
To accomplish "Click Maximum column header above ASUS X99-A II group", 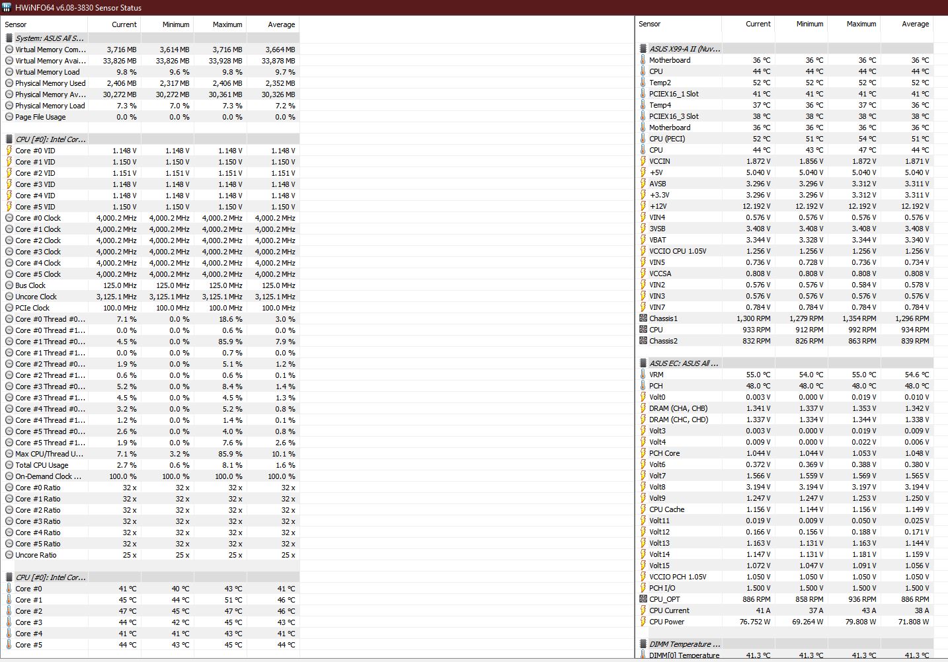I will point(854,24).
